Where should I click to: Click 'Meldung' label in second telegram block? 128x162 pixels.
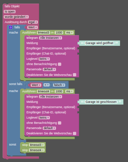32,102
